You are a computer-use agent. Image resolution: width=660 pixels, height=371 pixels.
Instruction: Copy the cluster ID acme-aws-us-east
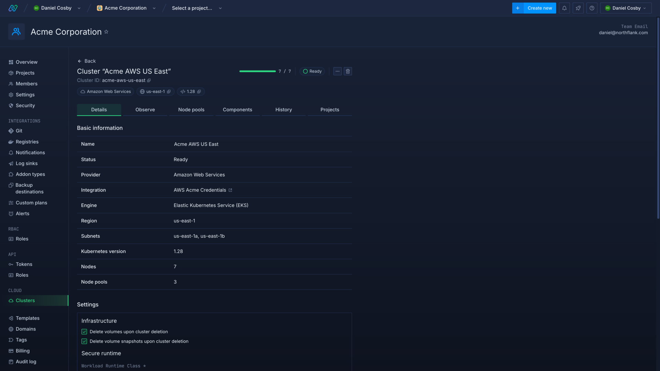coord(149,80)
